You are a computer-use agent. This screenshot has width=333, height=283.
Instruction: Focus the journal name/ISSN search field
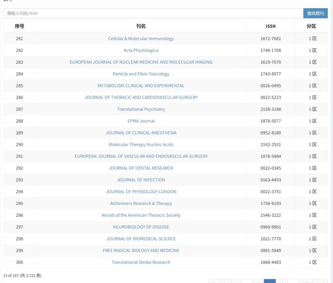coord(153,13)
